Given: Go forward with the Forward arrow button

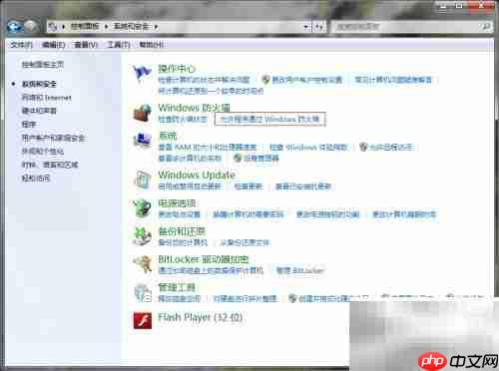Looking at the screenshot, I should tap(31, 26).
